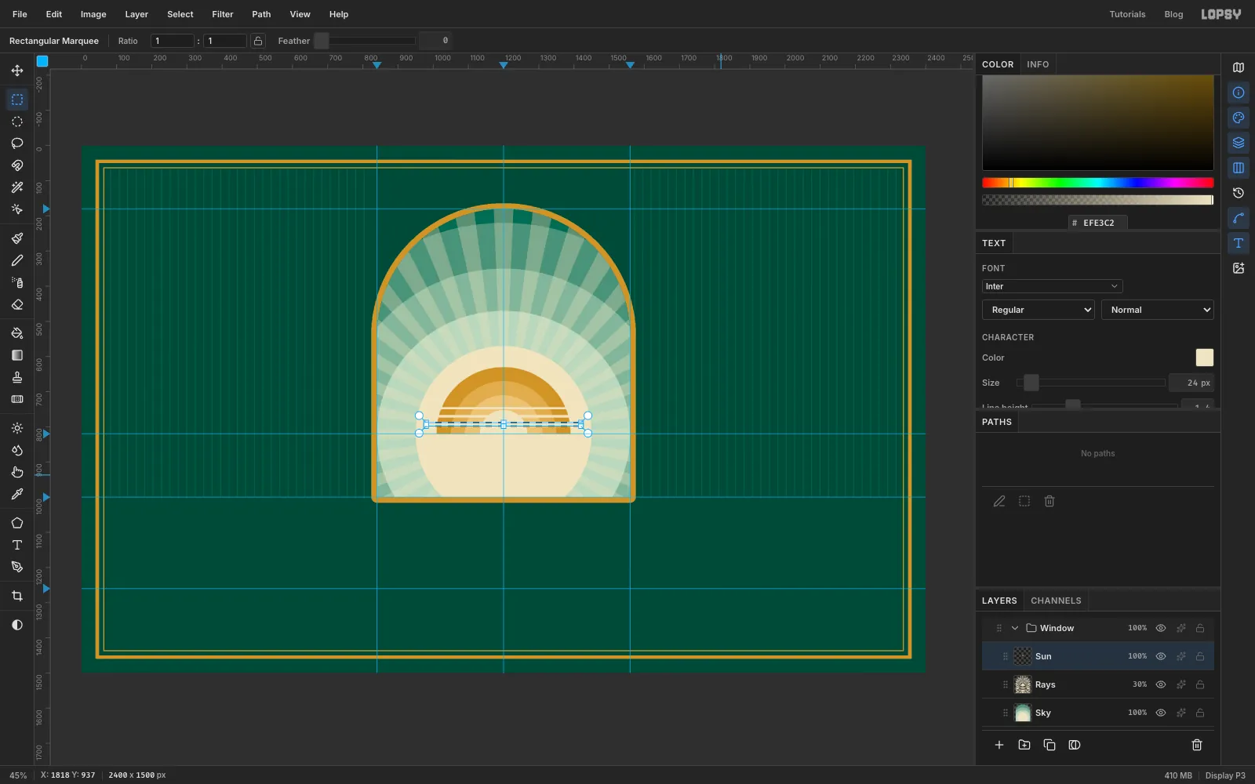Select the Pencil tool
The width and height of the screenshot is (1255, 784).
coord(17,260)
